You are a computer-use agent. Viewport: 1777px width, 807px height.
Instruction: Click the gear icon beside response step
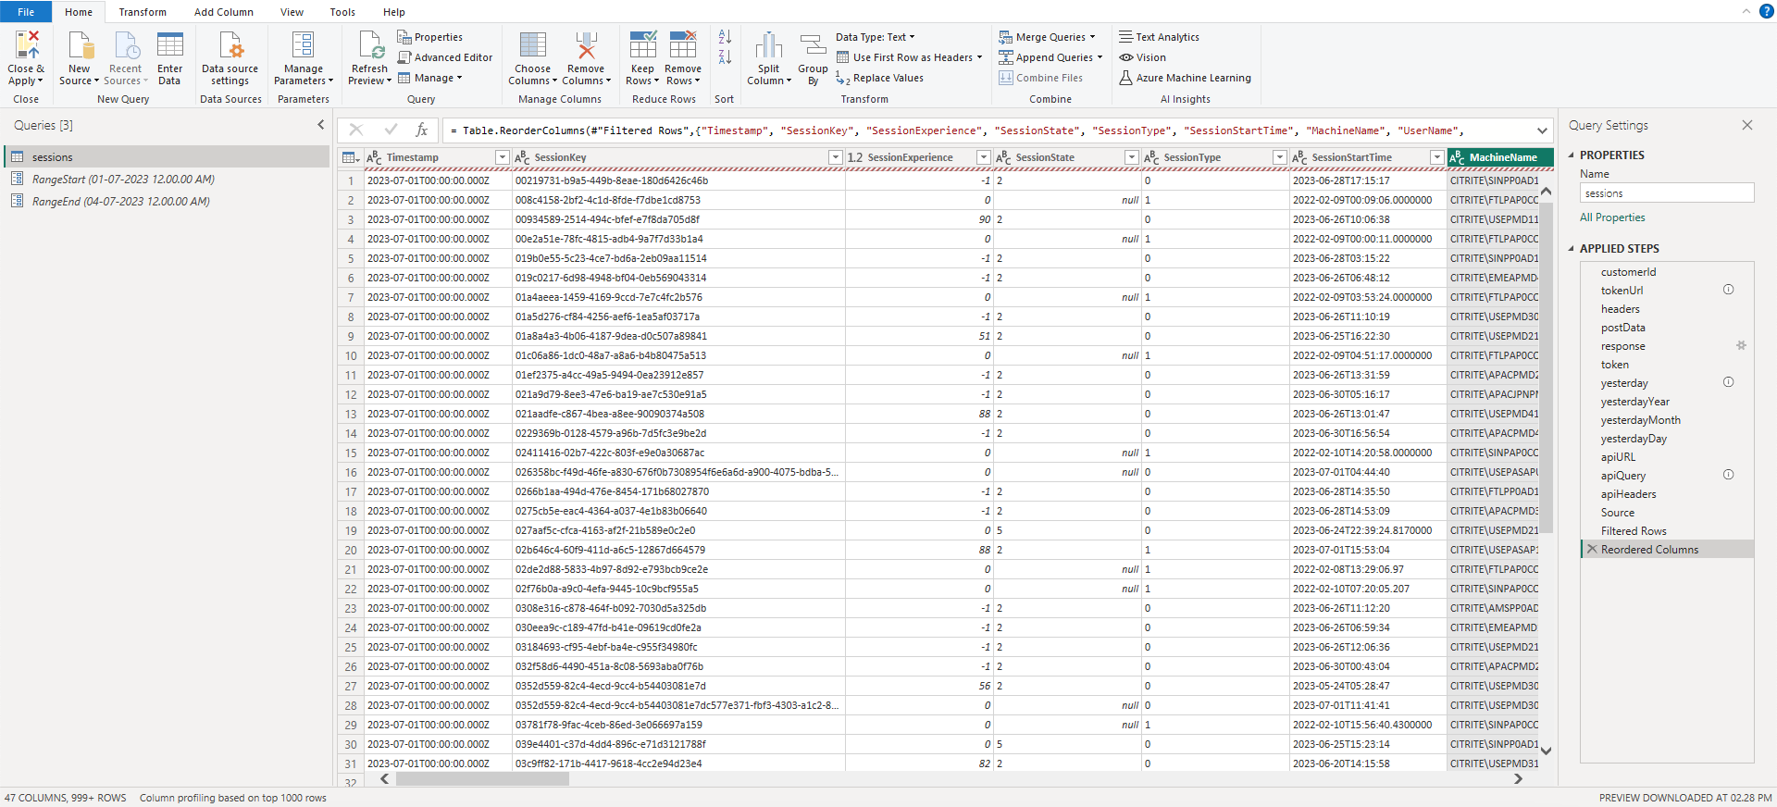(1741, 346)
